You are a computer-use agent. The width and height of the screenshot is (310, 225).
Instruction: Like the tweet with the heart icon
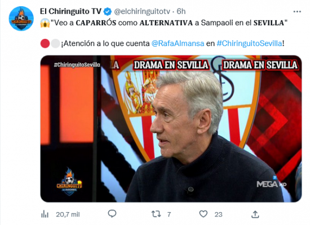coord(203,214)
